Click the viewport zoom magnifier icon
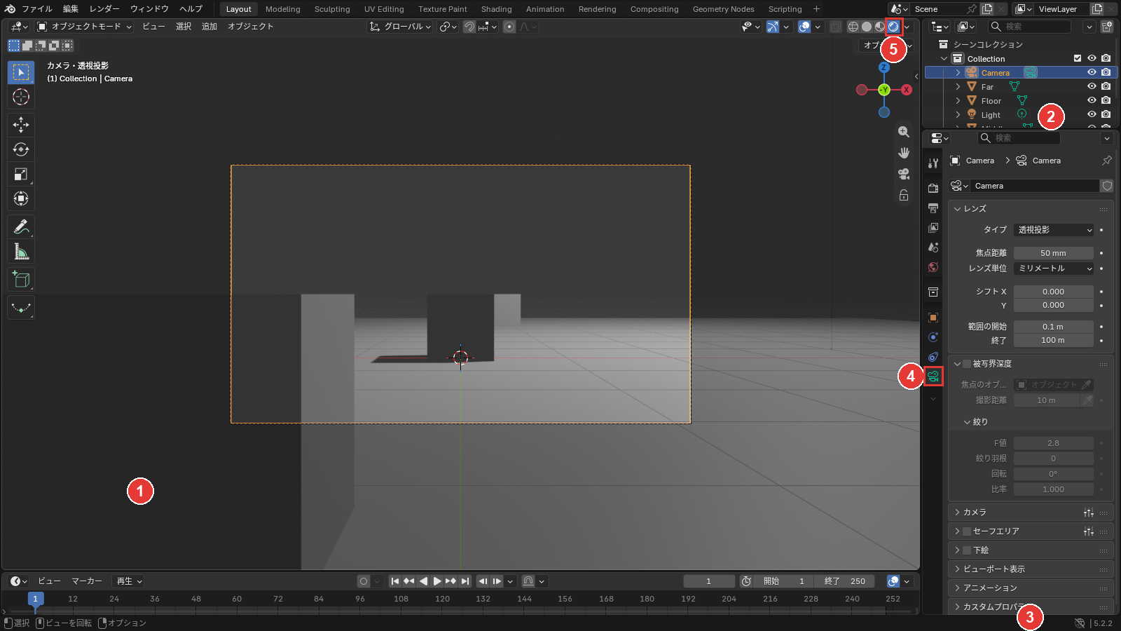Viewport: 1121px width, 631px height. 904,132
